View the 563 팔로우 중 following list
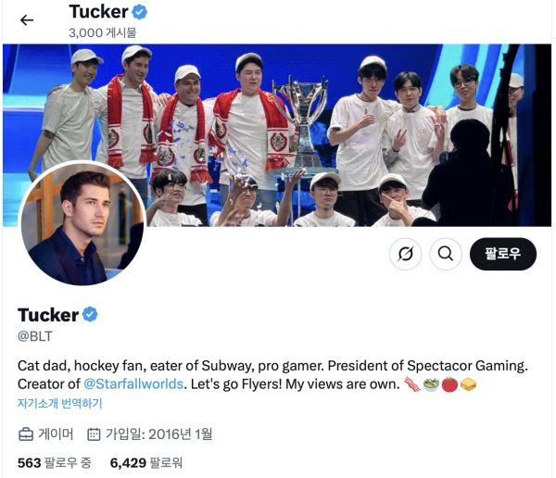Image resolution: width=556 pixels, height=478 pixels. [54, 461]
